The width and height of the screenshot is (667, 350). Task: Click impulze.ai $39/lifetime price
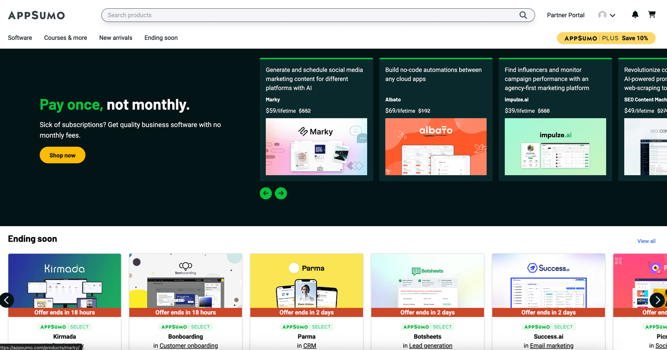point(520,111)
